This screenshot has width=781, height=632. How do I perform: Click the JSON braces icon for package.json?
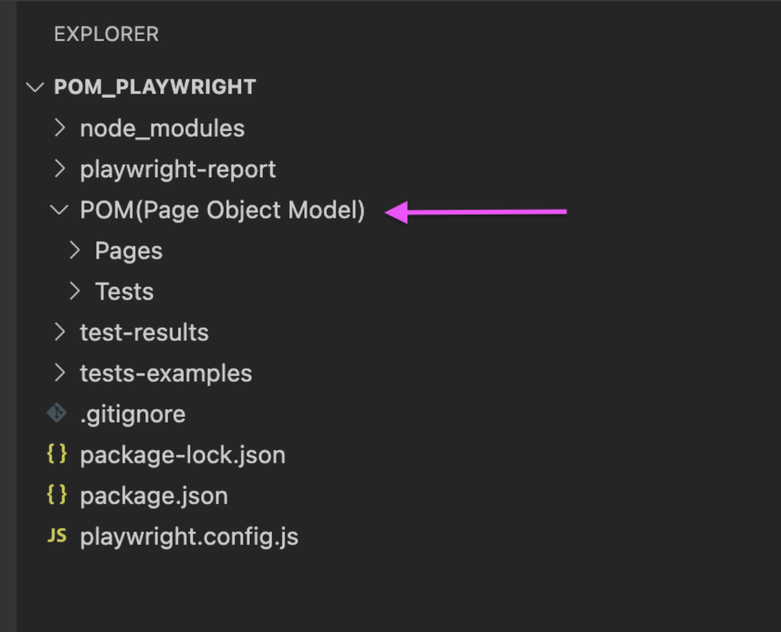pyautogui.click(x=57, y=495)
